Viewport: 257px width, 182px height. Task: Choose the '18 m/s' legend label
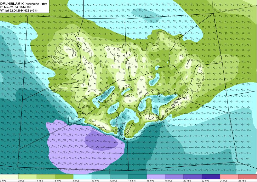[x=169, y=180]
